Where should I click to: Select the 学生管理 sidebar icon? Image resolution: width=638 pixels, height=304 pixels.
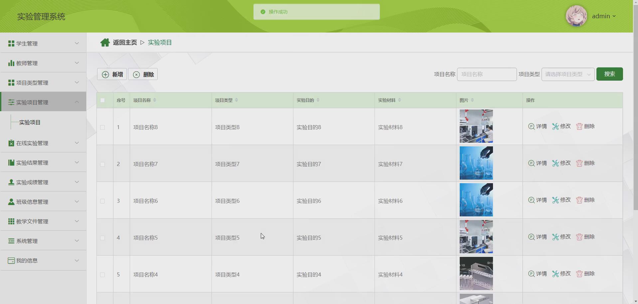[x=10, y=43]
